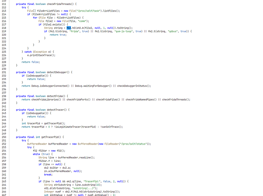Click the highlighted fk2 on line 218
The height and width of the screenshot is (196, 263).
[x=69, y=28]
